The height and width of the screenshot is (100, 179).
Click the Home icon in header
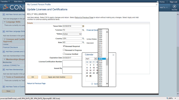click(158, 2)
